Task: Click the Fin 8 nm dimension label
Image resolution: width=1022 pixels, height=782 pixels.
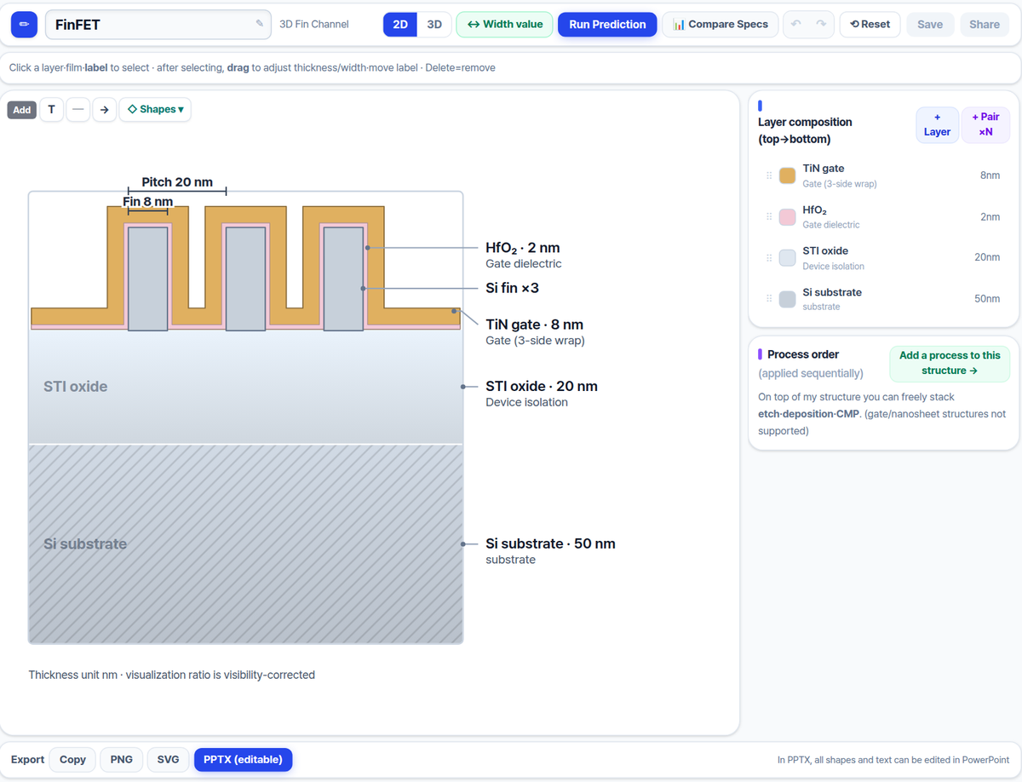Action: (148, 202)
